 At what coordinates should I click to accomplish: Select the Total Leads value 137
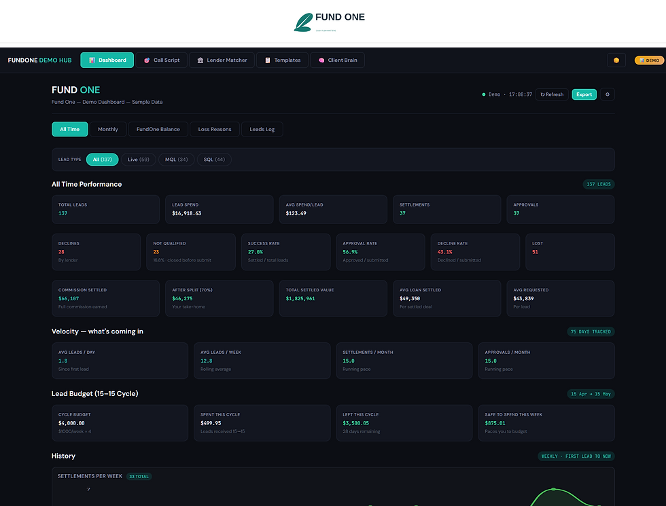[63, 213]
